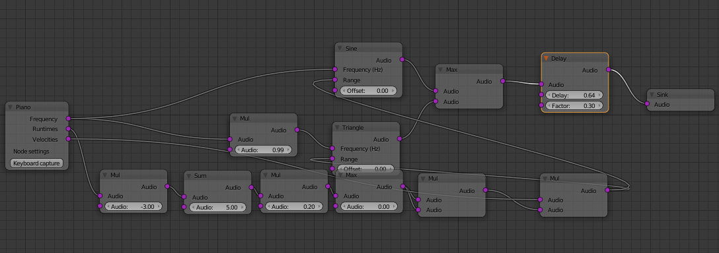Viewport: 719px width, 253px height.
Task: Click the Node settings label in Piano
Action: [31, 152]
